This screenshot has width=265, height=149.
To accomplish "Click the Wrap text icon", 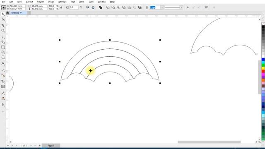I will pyautogui.click(x=188, y=7).
